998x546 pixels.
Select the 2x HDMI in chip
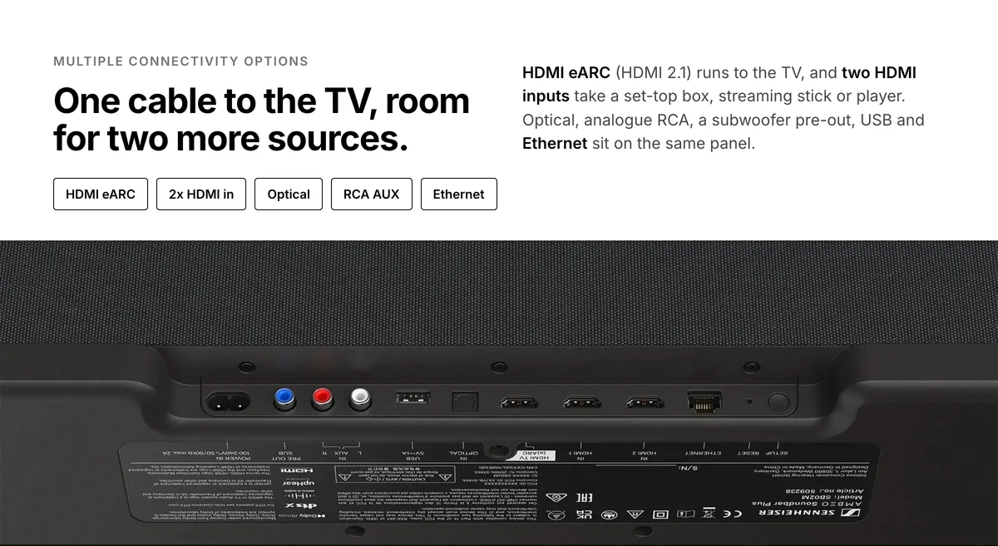pos(201,194)
